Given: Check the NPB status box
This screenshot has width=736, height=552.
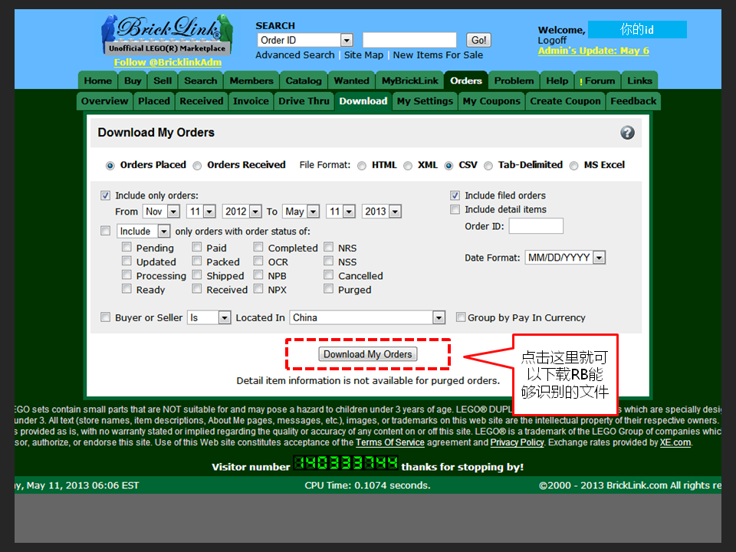Looking at the screenshot, I should (x=258, y=274).
